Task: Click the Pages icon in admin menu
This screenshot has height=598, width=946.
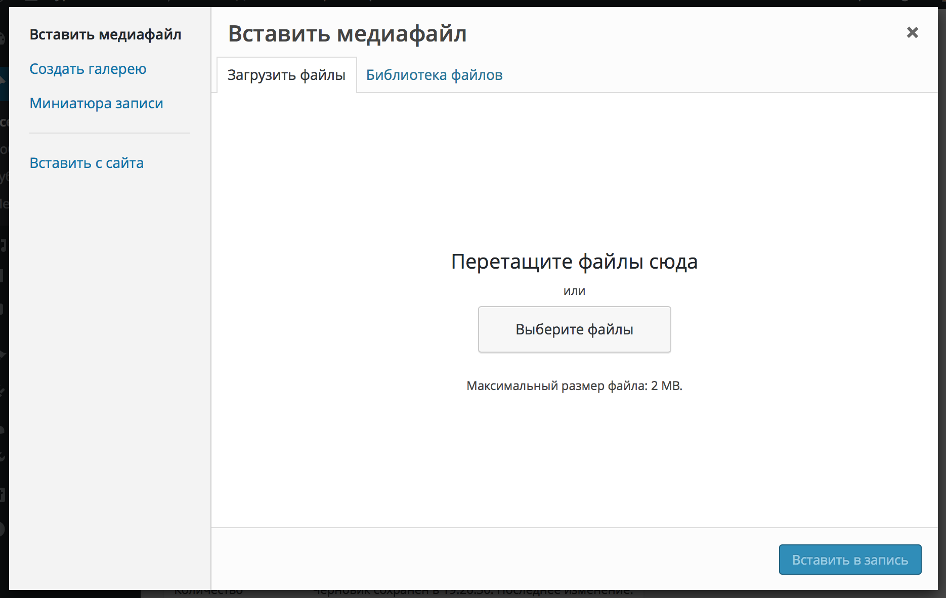Action: tap(3, 276)
